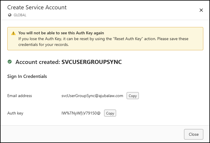
Task: Select the email text svcUserGroupSync@ajubalaw.com
Action: tap(92, 96)
